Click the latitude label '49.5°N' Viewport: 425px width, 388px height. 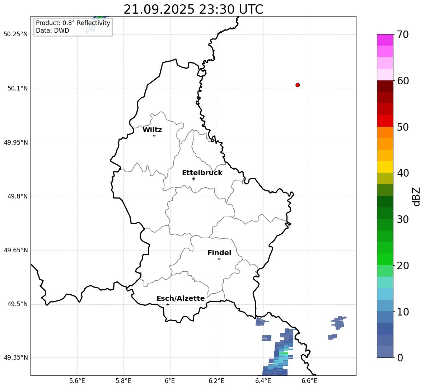(18, 304)
